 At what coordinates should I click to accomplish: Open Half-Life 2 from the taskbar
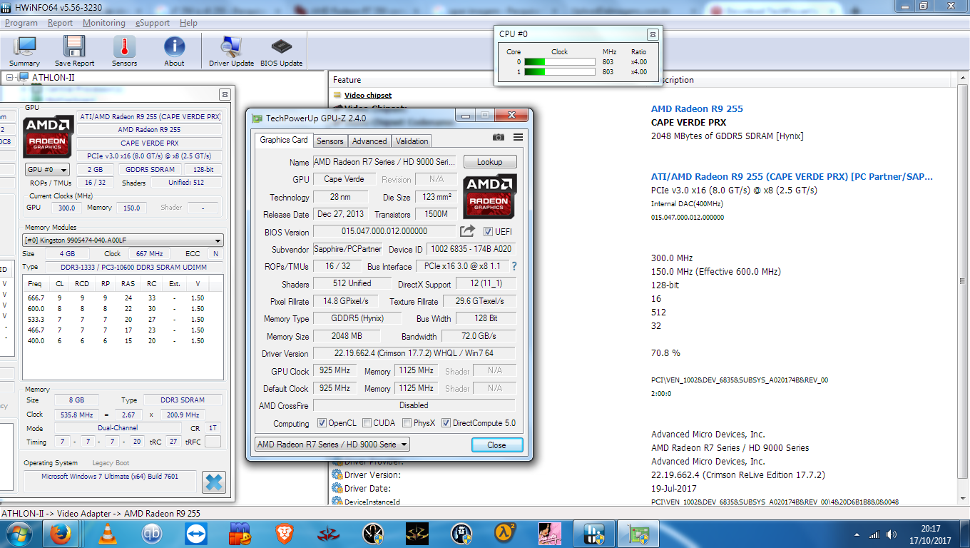(505, 533)
